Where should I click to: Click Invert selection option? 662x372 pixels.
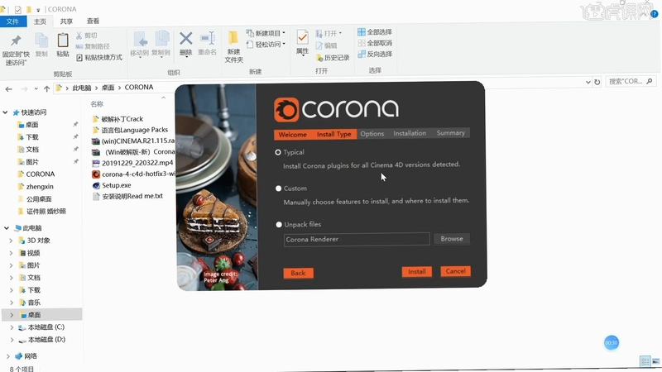pyautogui.click(x=375, y=54)
